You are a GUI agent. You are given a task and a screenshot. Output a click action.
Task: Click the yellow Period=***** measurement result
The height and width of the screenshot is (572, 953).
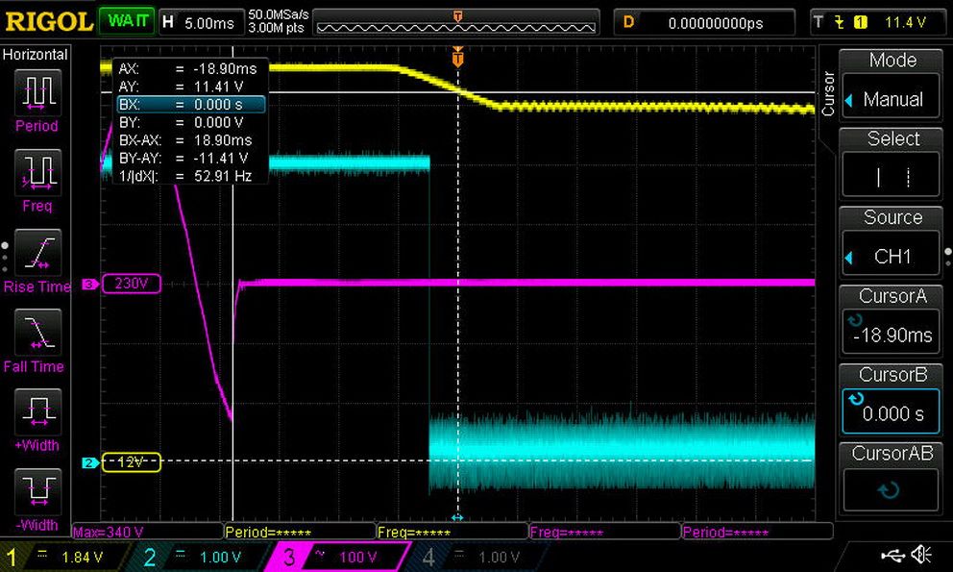click(x=300, y=533)
